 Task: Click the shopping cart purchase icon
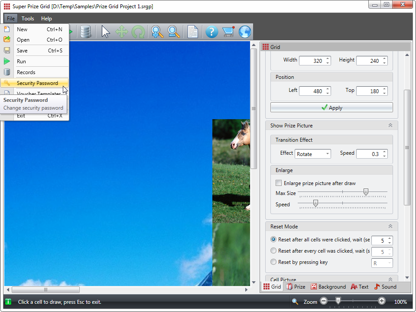(228, 32)
